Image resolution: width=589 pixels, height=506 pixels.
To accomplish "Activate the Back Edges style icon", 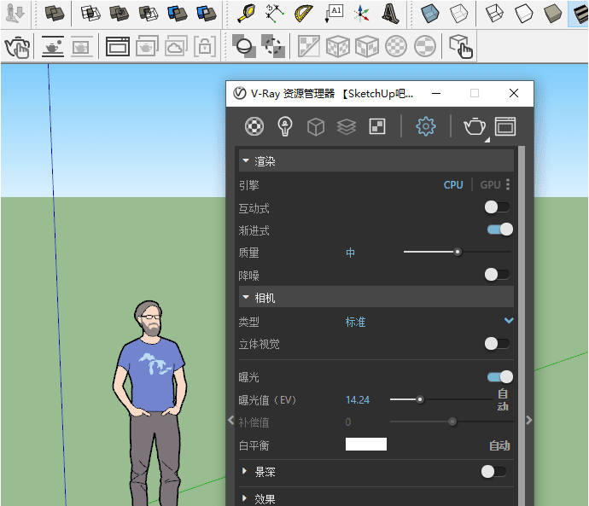I will [x=458, y=14].
